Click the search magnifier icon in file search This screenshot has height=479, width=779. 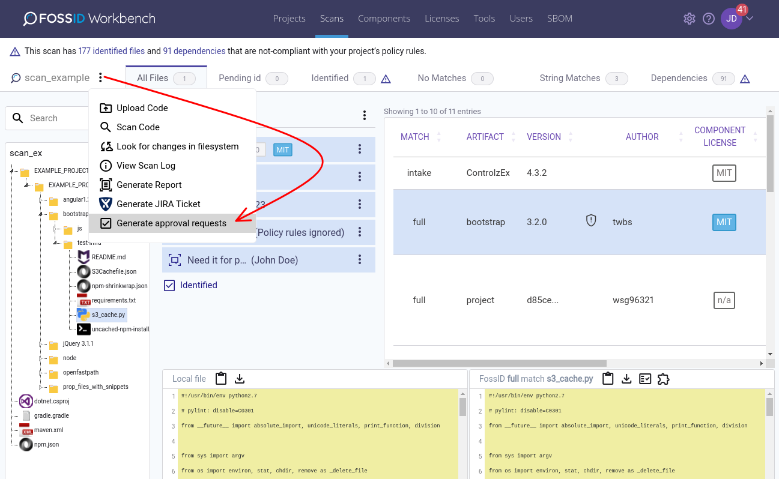click(18, 118)
